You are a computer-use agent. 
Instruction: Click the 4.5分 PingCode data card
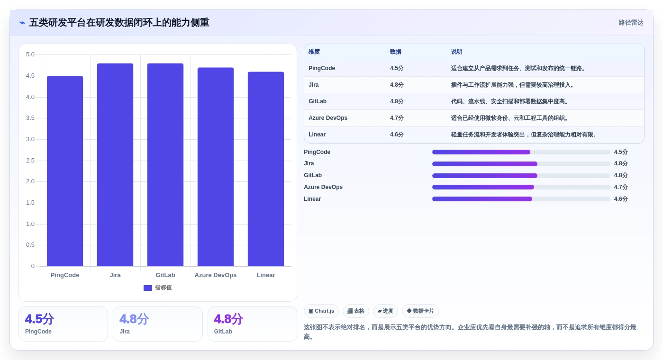(63, 324)
